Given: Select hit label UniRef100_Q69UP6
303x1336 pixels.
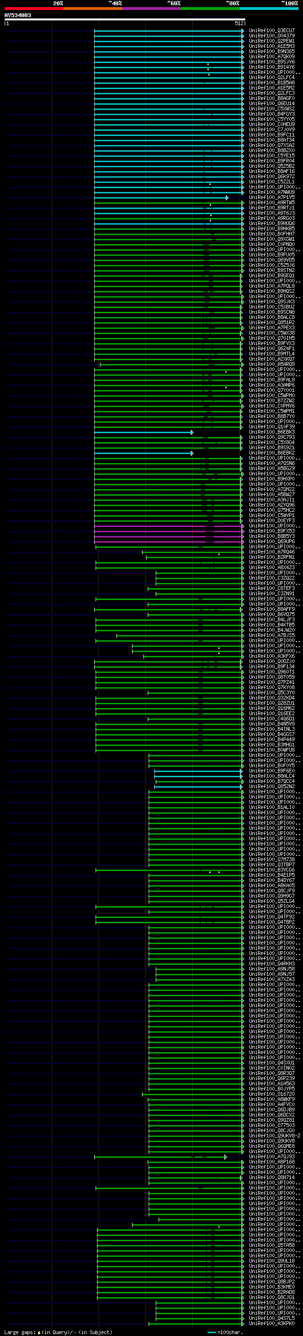Looking at the screenshot, I should [271, 541].
